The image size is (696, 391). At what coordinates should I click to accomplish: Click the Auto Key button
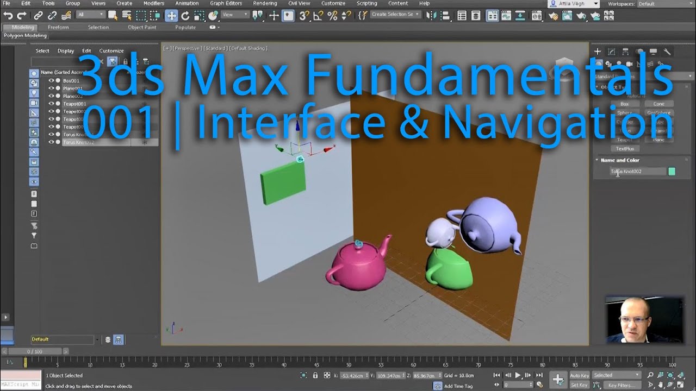579,375
